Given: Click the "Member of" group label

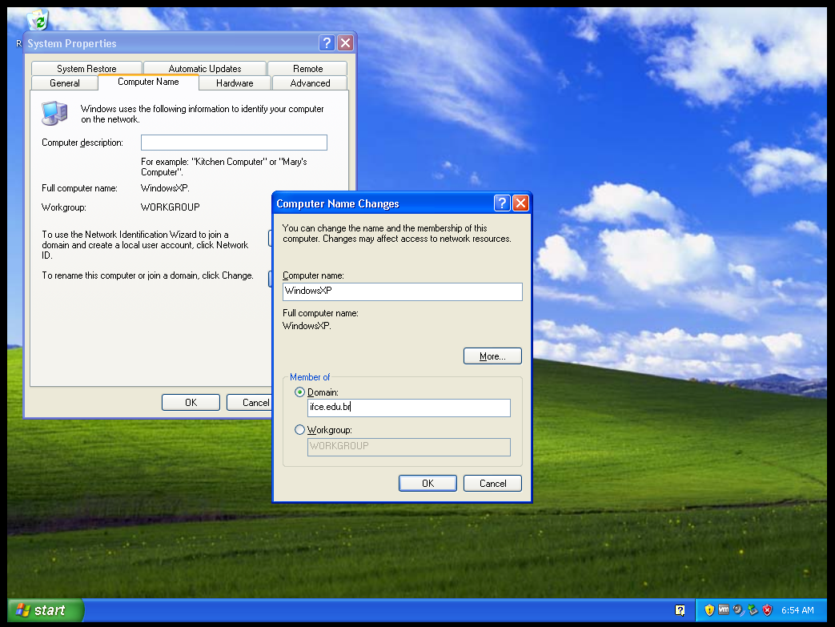Looking at the screenshot, I should pos(310,377).
